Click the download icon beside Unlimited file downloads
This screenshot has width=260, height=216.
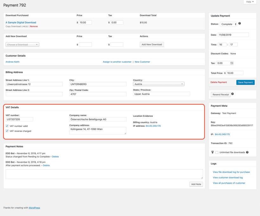pyautogui.click(x=212, y=152)
